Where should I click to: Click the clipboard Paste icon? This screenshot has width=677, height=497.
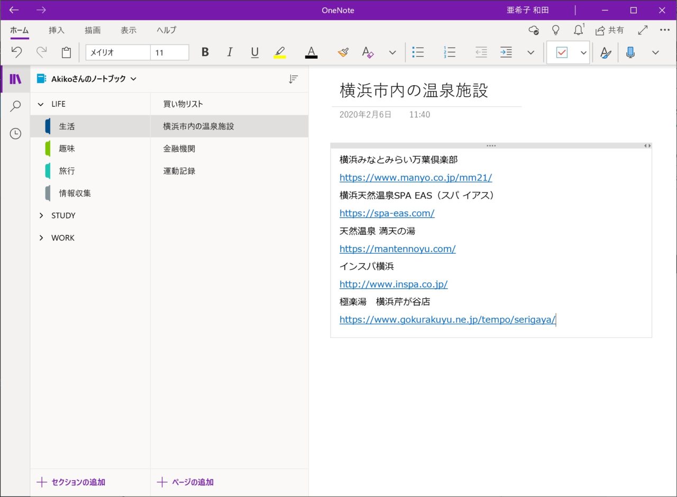66,52
